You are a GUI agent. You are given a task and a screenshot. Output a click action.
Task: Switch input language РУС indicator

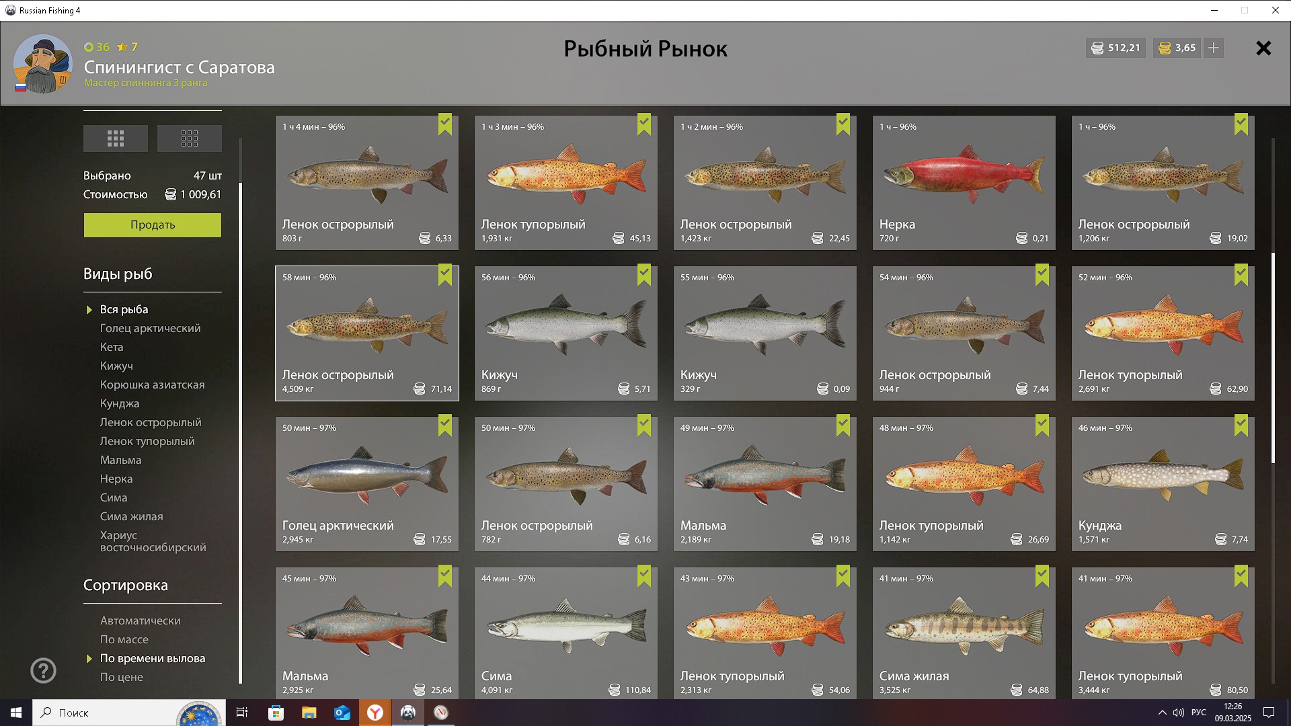[x=1199, y=713]
